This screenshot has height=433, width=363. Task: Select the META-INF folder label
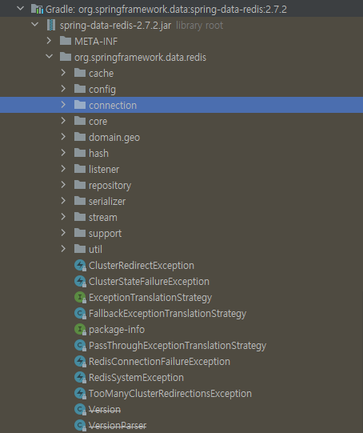(x=96, y=42)
